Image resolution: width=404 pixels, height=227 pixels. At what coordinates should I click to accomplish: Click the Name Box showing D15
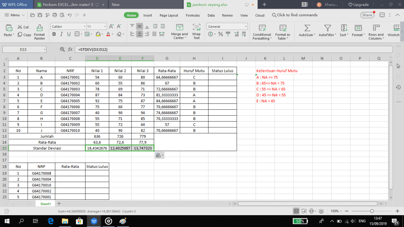click(24, 49)
